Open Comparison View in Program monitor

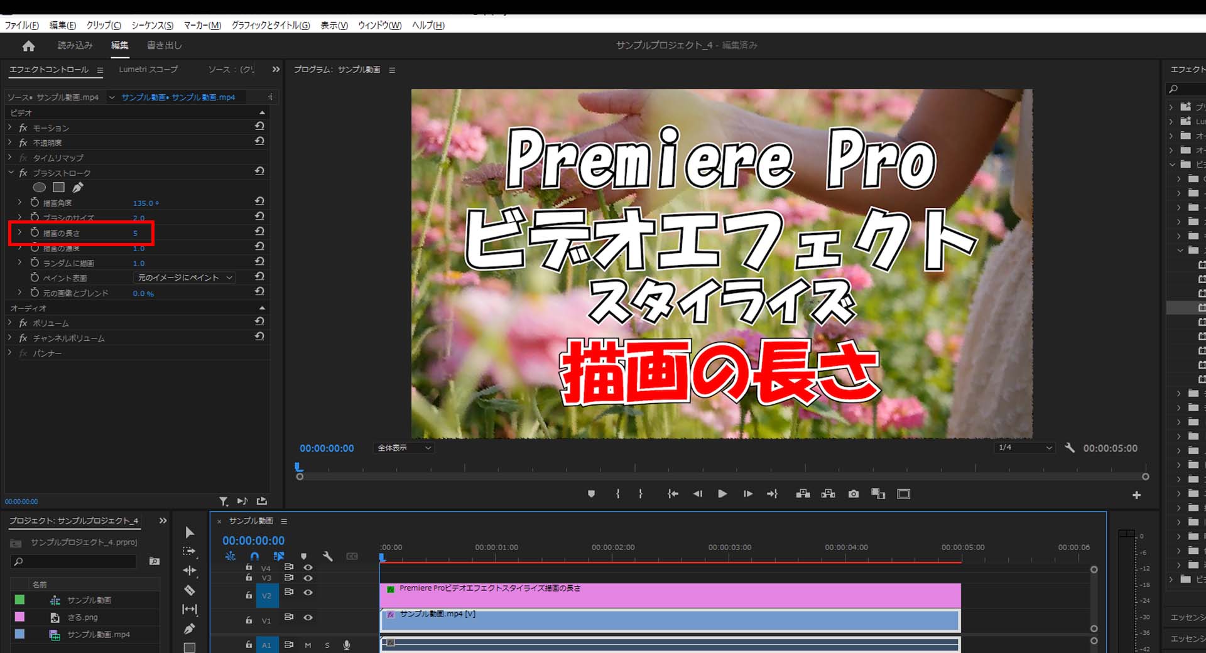tap(878, 494)
